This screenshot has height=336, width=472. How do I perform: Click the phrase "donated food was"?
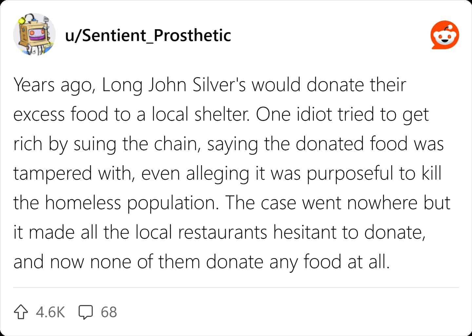pos(369,144)
